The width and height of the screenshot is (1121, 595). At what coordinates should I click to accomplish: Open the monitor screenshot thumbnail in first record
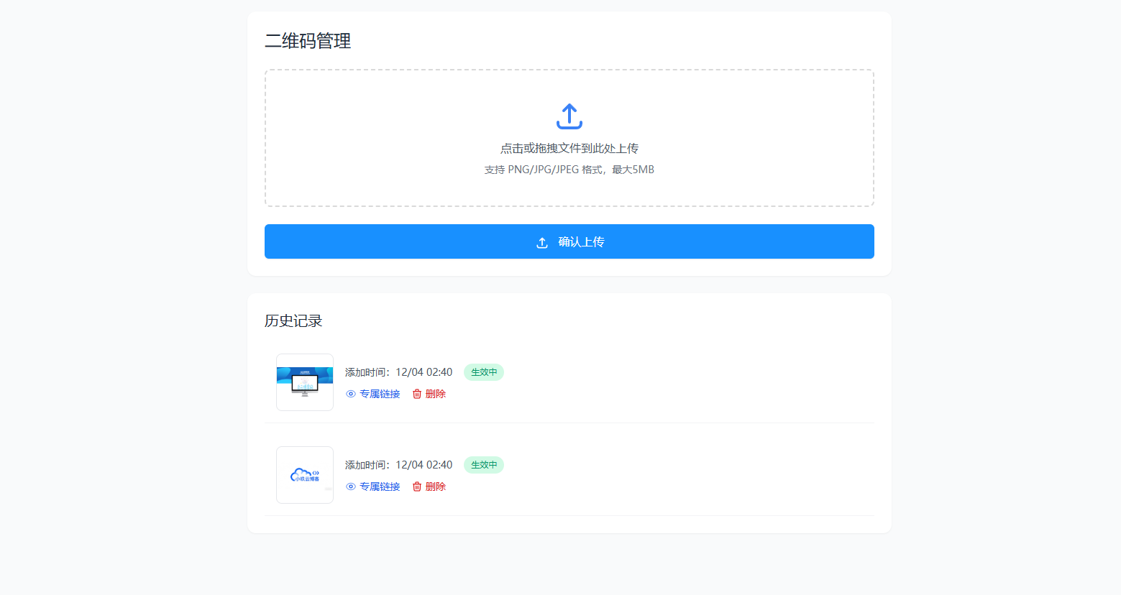click(x=305, y=382)
